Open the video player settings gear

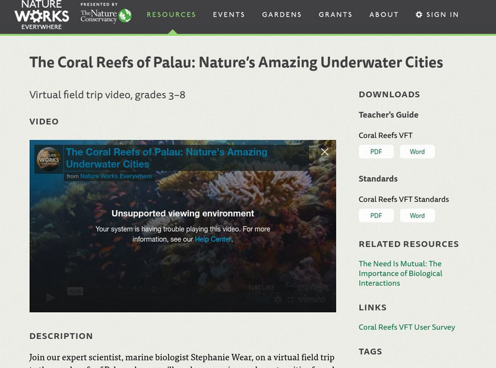click(x=278, y=299)
